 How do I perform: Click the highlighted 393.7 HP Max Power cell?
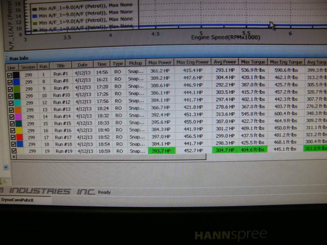click(161, 150)
